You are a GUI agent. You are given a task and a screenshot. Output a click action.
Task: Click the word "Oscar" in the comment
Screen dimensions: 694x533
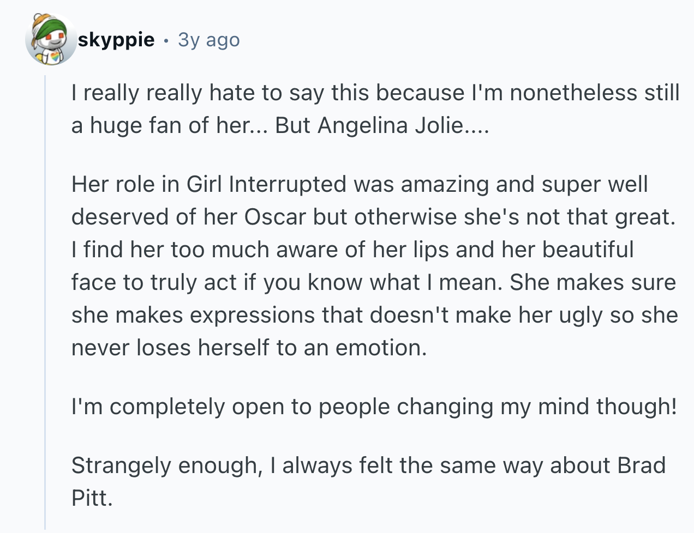click(x=274, y=217)
